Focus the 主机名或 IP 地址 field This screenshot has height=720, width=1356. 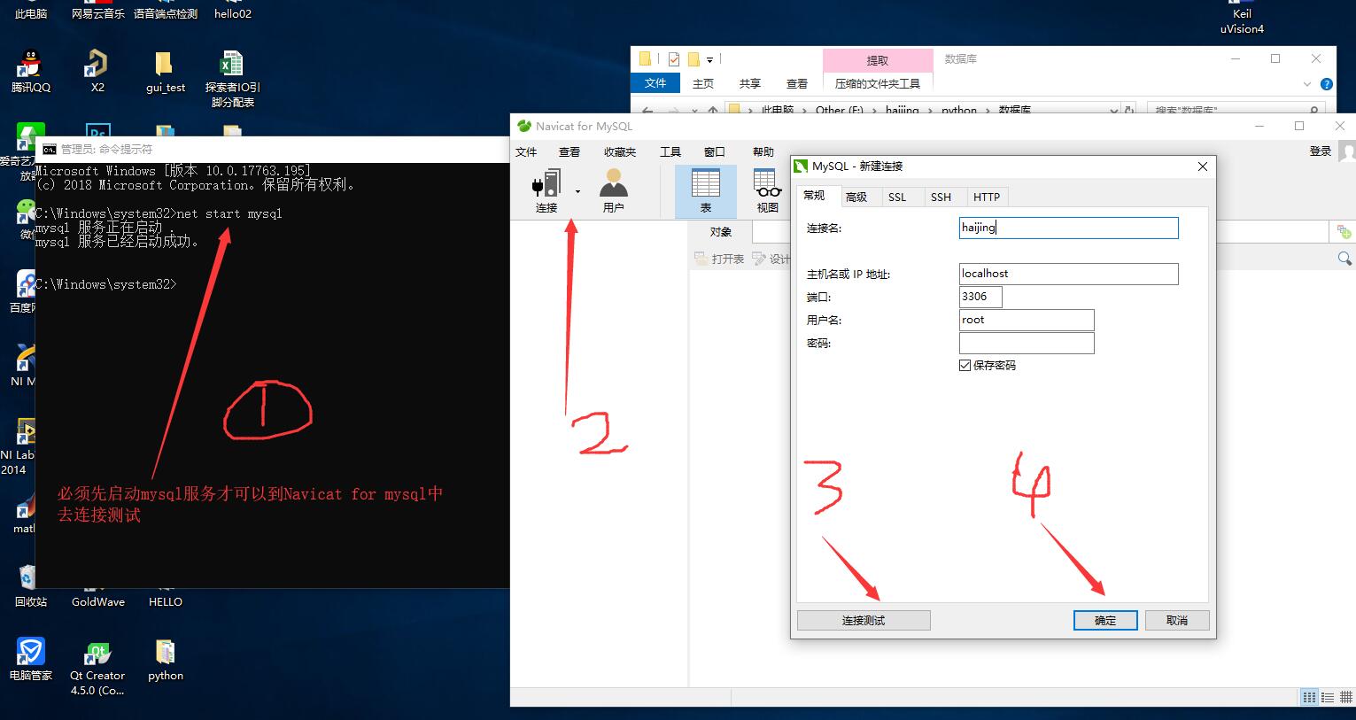pos(1068,274)
